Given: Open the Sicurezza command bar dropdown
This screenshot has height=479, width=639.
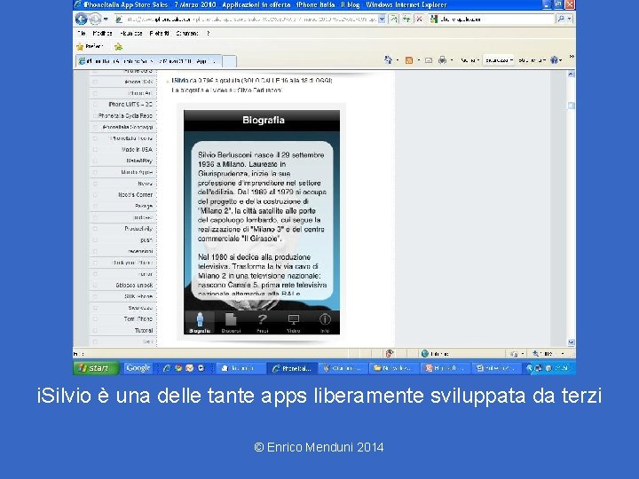Looking at the screenshot, I should [x=499, y=60].
